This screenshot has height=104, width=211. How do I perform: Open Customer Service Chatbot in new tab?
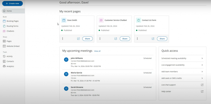point(116,39)
